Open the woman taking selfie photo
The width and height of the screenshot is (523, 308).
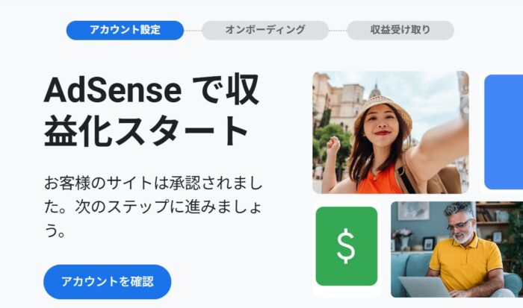pyautogui.click(x=391, y=132)
